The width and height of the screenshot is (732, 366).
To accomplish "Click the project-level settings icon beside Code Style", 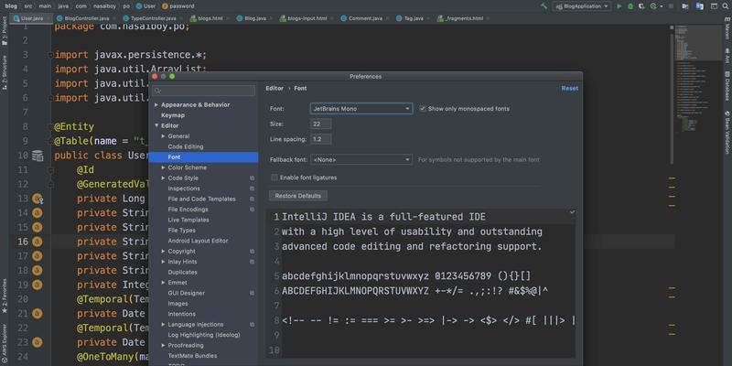I will [x=253, y=178].
